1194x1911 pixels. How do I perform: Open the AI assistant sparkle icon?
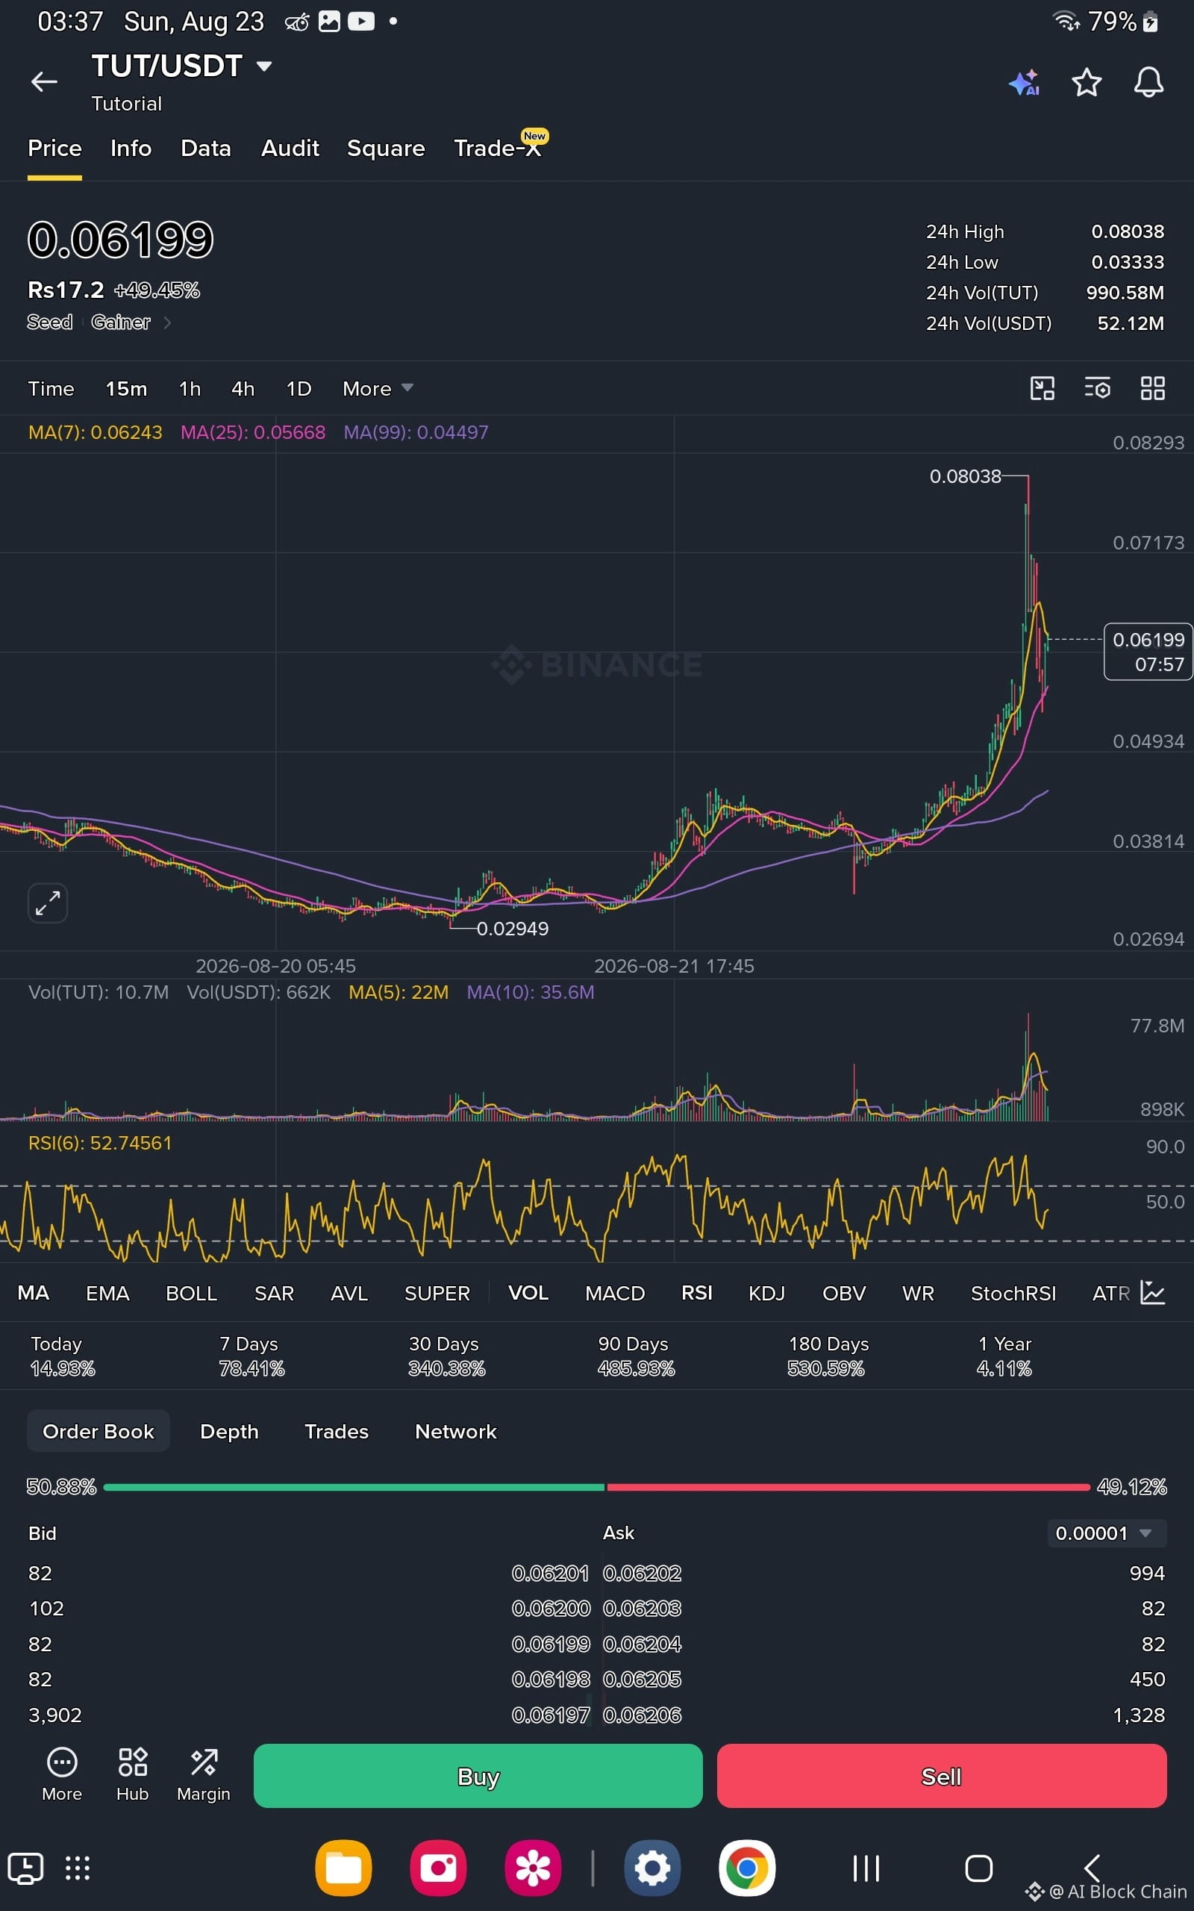pos(1024,82)
